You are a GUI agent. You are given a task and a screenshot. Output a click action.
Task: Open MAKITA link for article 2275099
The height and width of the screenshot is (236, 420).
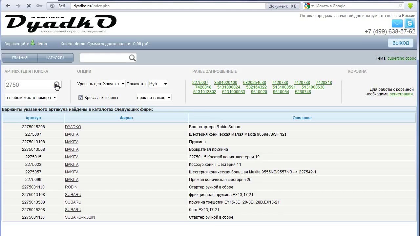(x=72, y=180)
